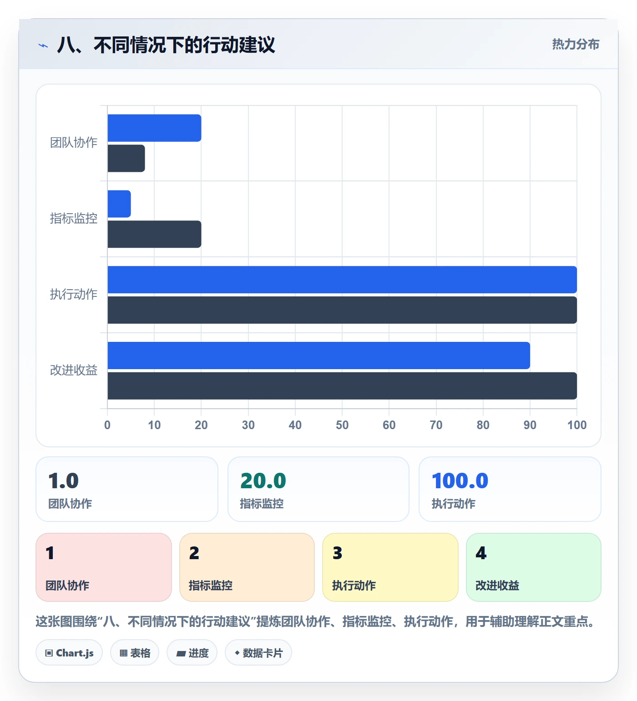
Task: Select the green card numbered 4 改进收益
Action: tap(534, 567)
